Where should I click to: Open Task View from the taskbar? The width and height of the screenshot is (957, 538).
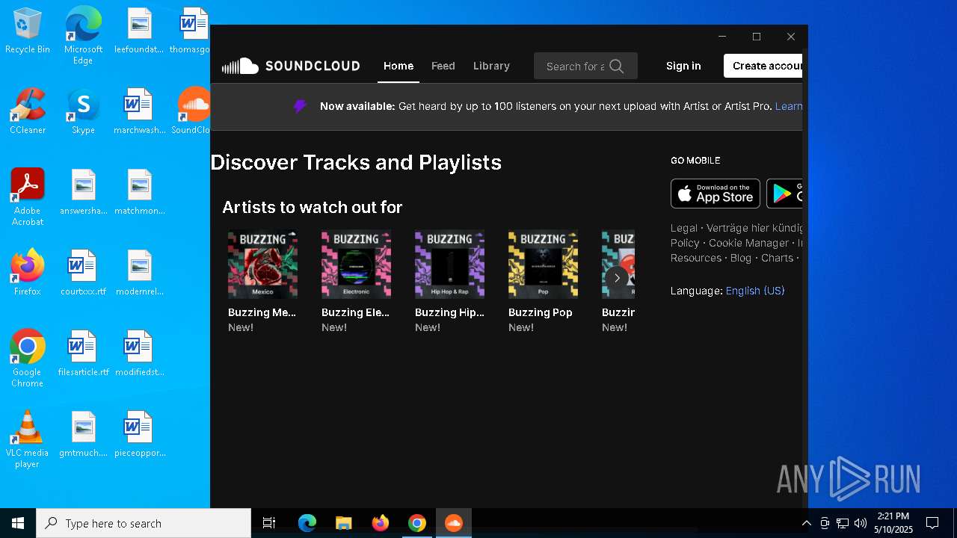pyautogui.click(x=269, y=523)
